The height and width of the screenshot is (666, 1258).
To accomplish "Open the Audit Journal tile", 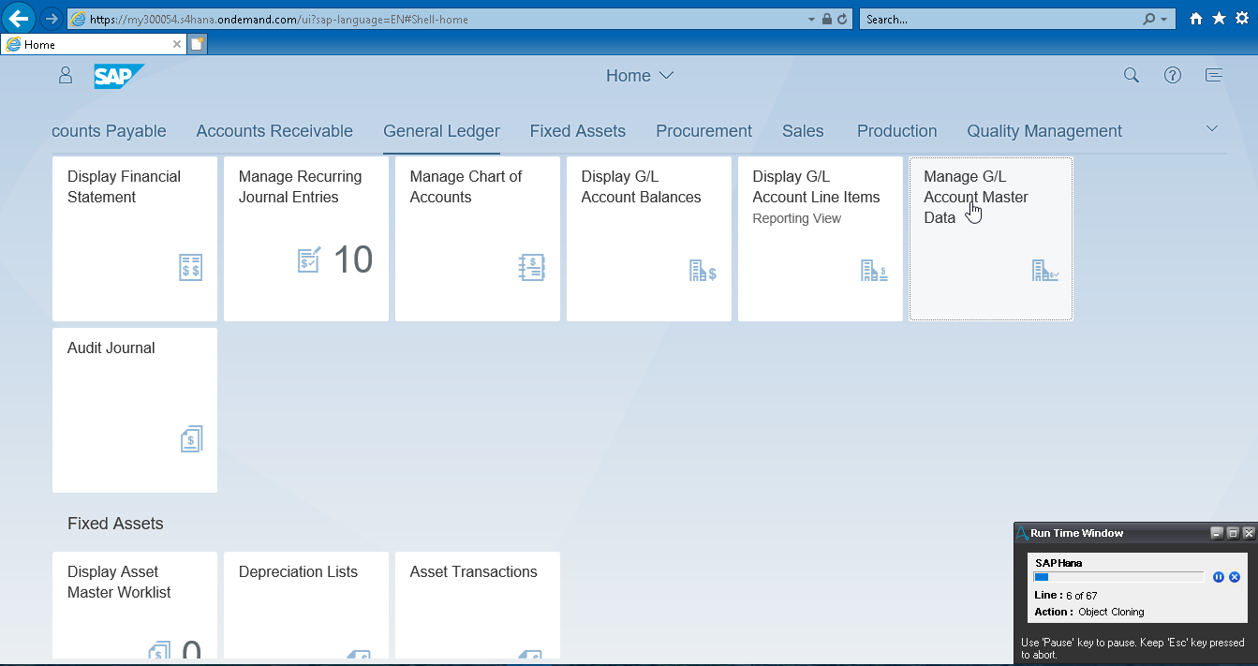I will pos(135,409).
